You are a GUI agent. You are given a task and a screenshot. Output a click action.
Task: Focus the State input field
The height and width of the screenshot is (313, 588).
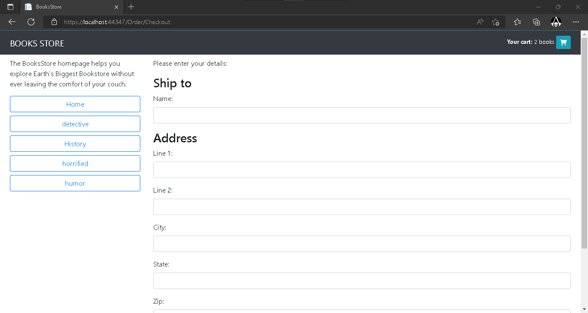(x=362, y=281)
